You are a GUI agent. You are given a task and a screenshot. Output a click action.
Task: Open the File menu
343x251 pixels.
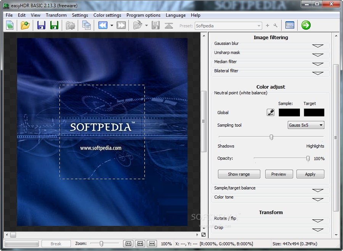[9, 15]
